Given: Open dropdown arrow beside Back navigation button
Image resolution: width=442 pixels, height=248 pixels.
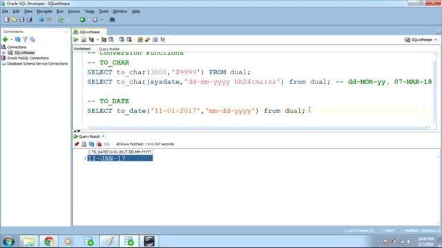Looking at the screenshot, I should 88,20.
